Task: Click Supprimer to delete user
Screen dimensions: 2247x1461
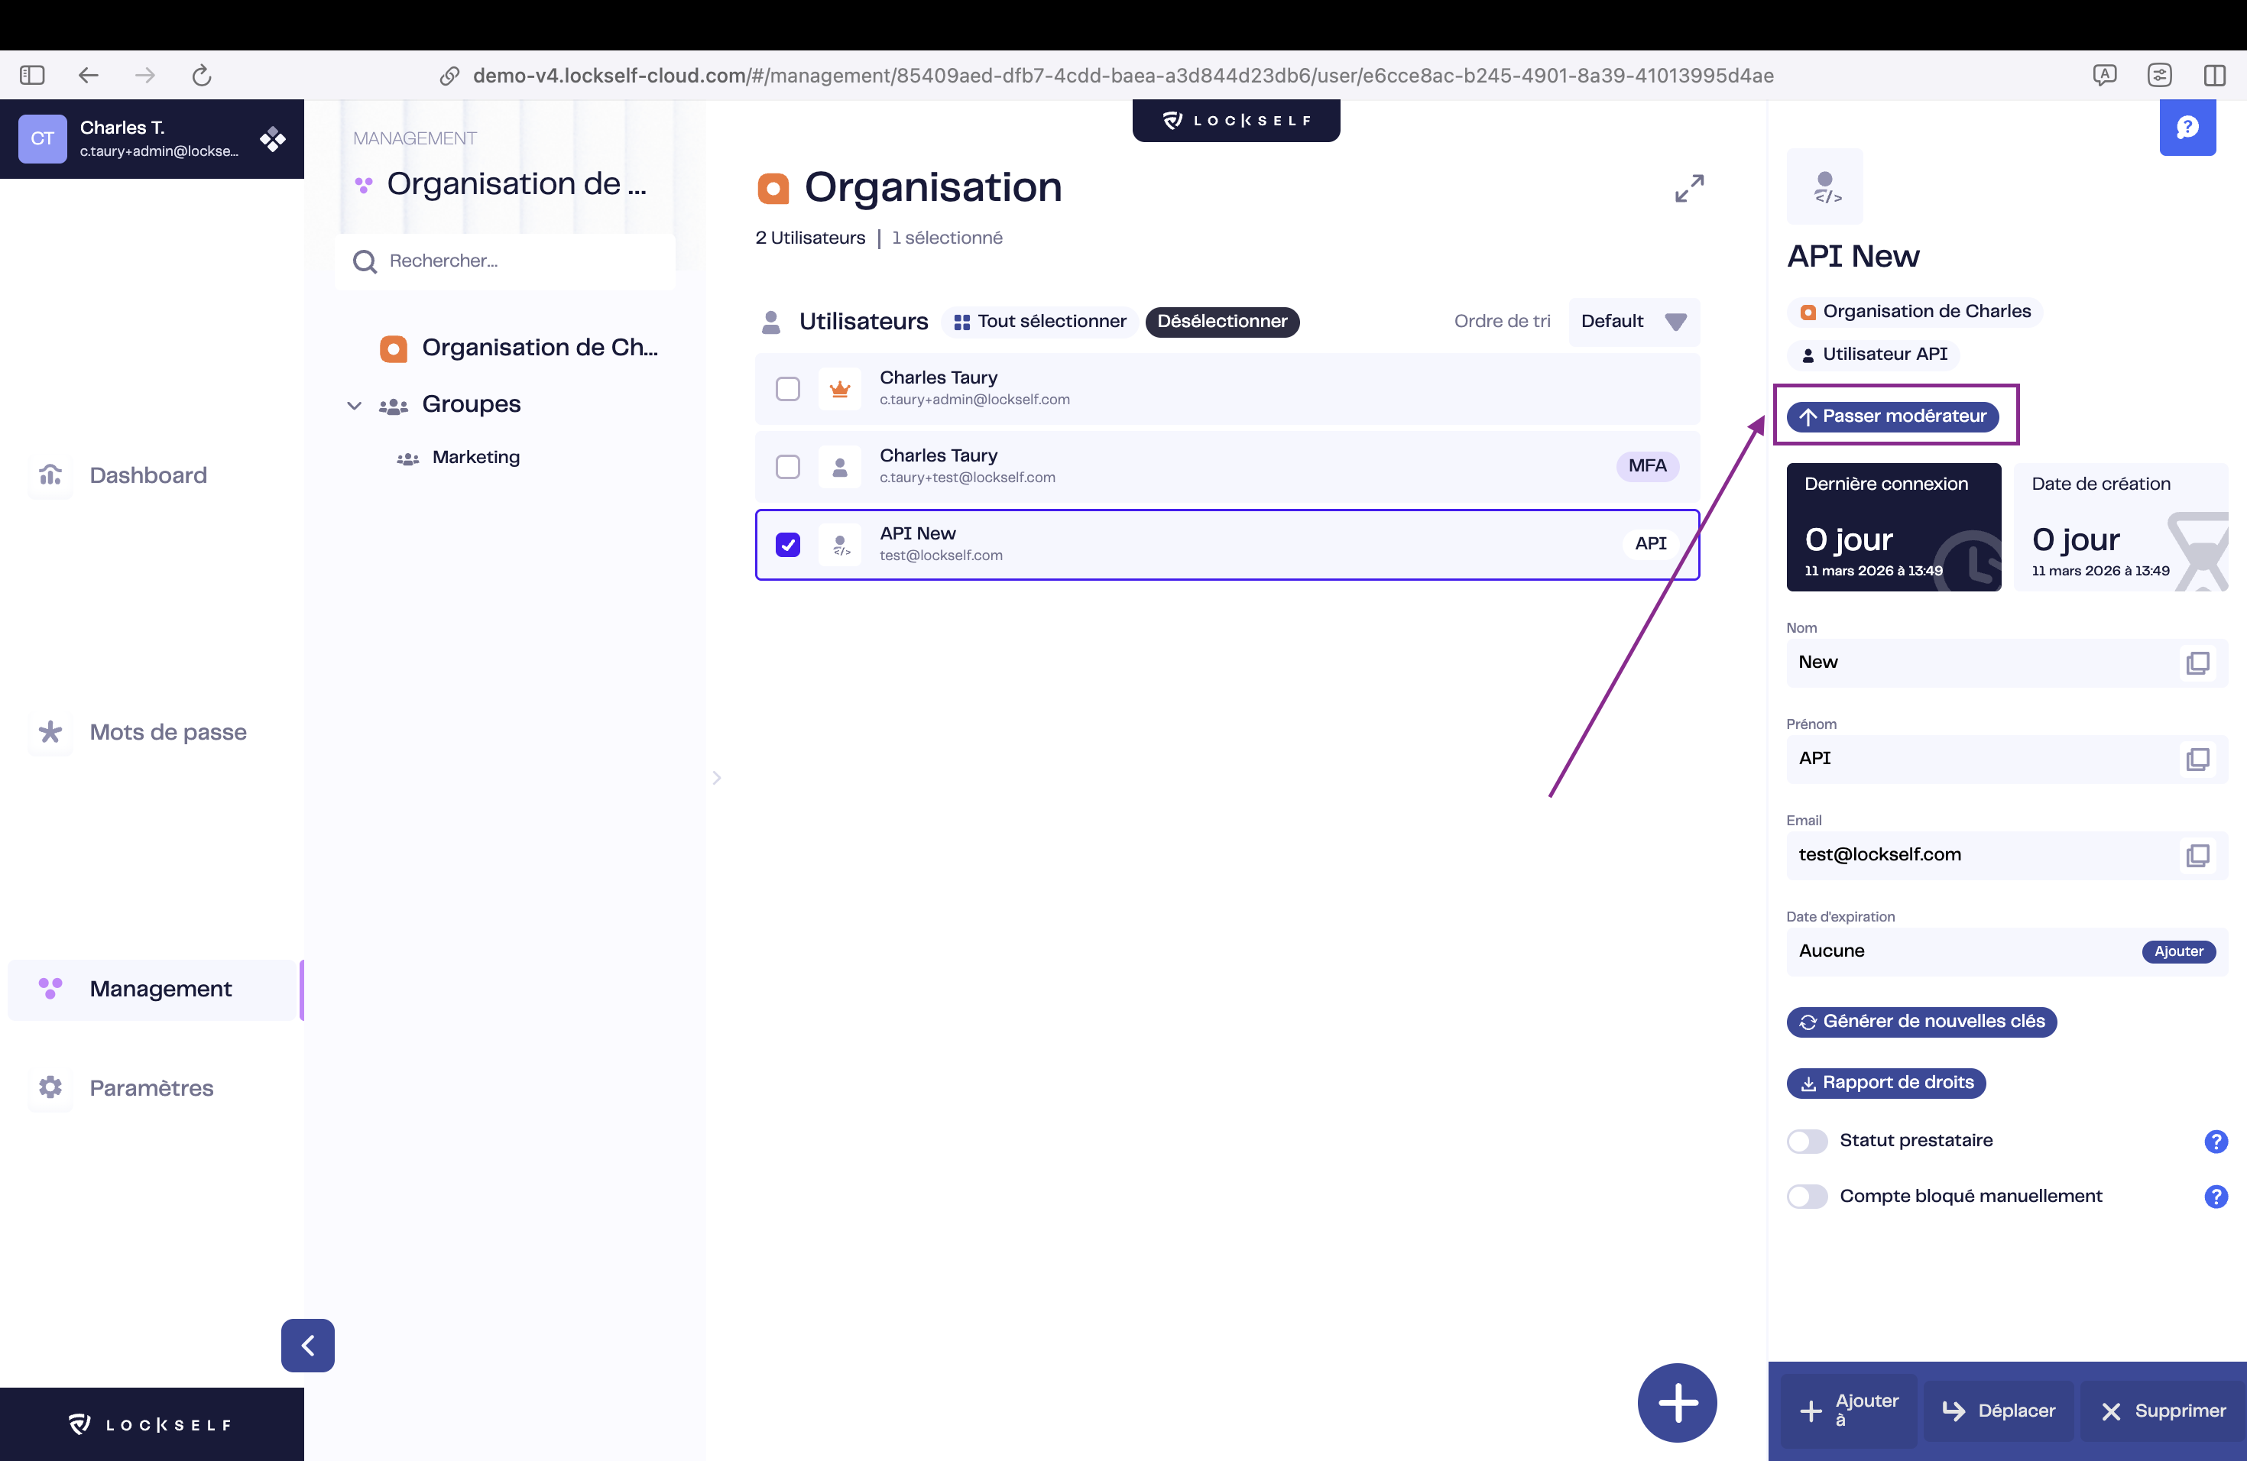Action: pyautogui.click(x=2164, y=1411)
